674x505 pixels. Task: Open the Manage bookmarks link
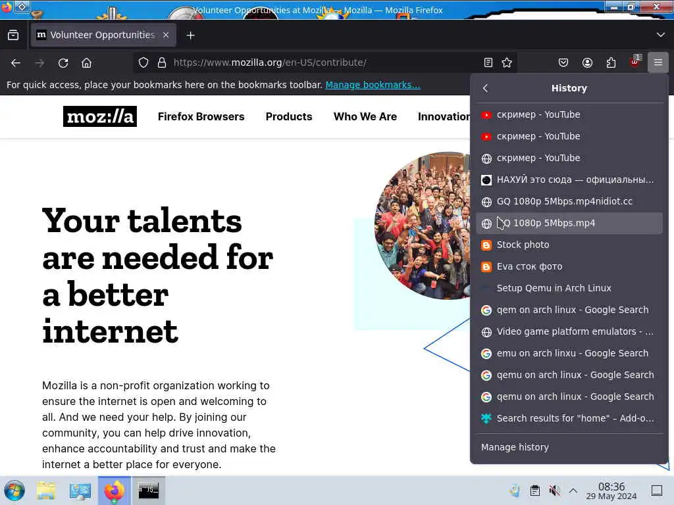click(373, 85)
